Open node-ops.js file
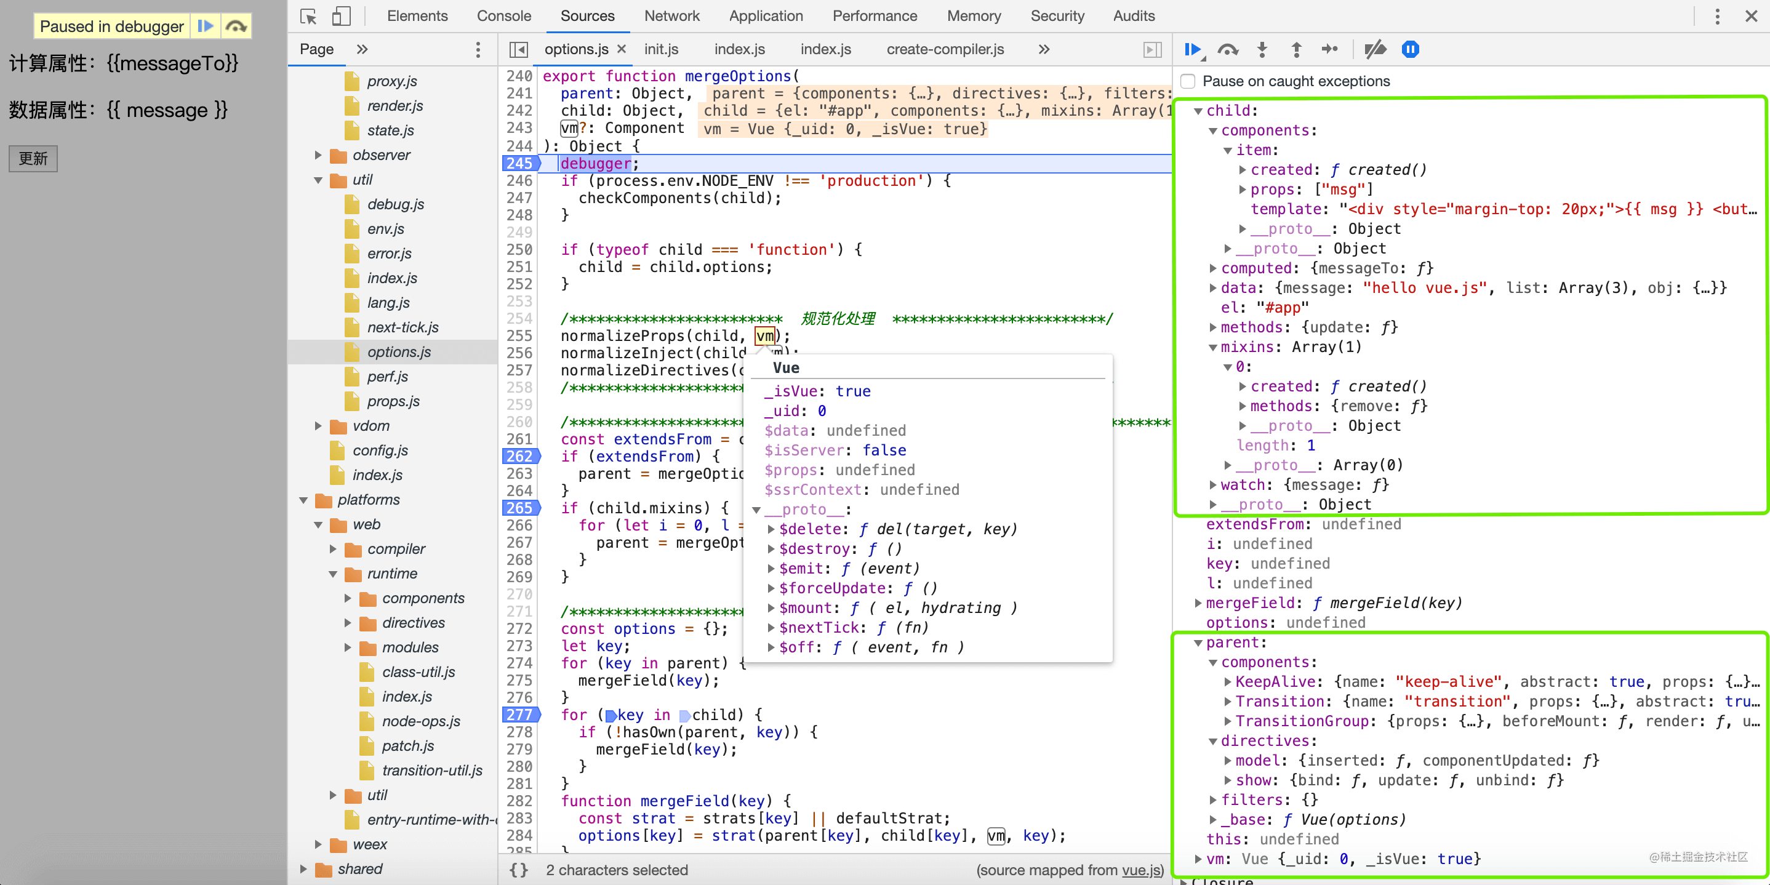Image resolution: width=1770 pixels, height=885 pixels. pos(420,721)
